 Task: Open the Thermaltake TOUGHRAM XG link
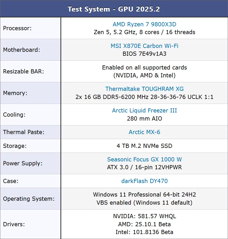(144, 89)
